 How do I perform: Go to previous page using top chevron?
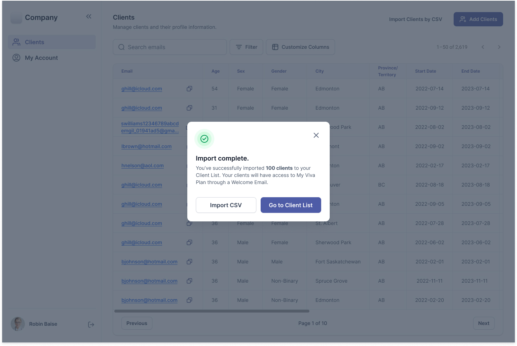483,47
